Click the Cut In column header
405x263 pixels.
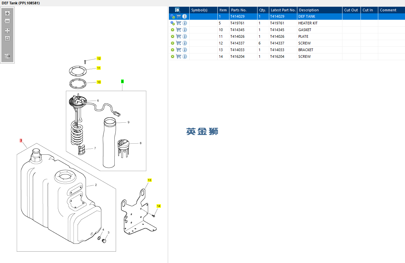(x=369, y=10)
